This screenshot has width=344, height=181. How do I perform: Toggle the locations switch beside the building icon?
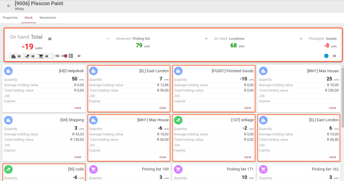pos(21,56)
